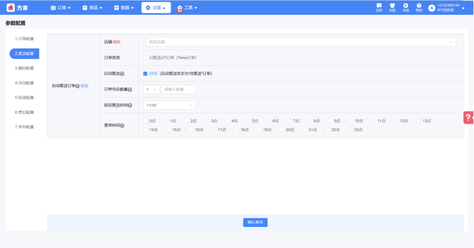Tick the 0点 push time checkbox

click(x=145, y=121)
